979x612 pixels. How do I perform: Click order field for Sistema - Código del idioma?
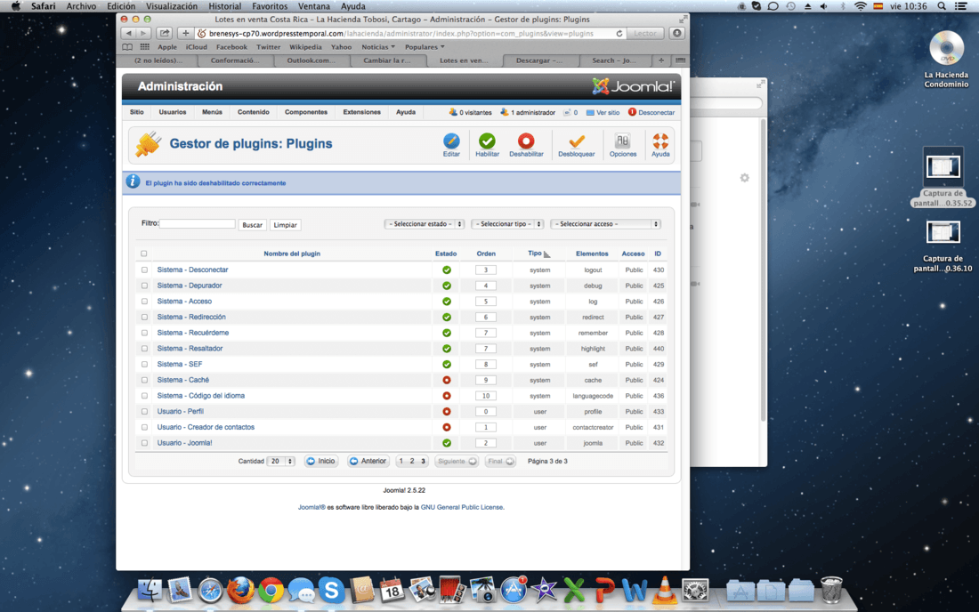[486, 396]
